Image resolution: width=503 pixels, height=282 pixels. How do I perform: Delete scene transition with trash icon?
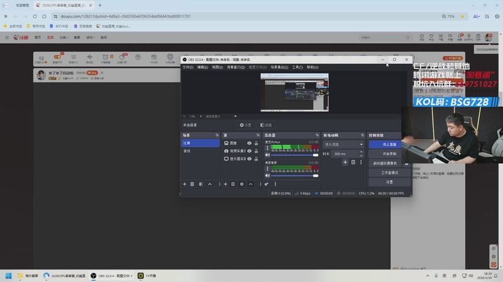353,162
